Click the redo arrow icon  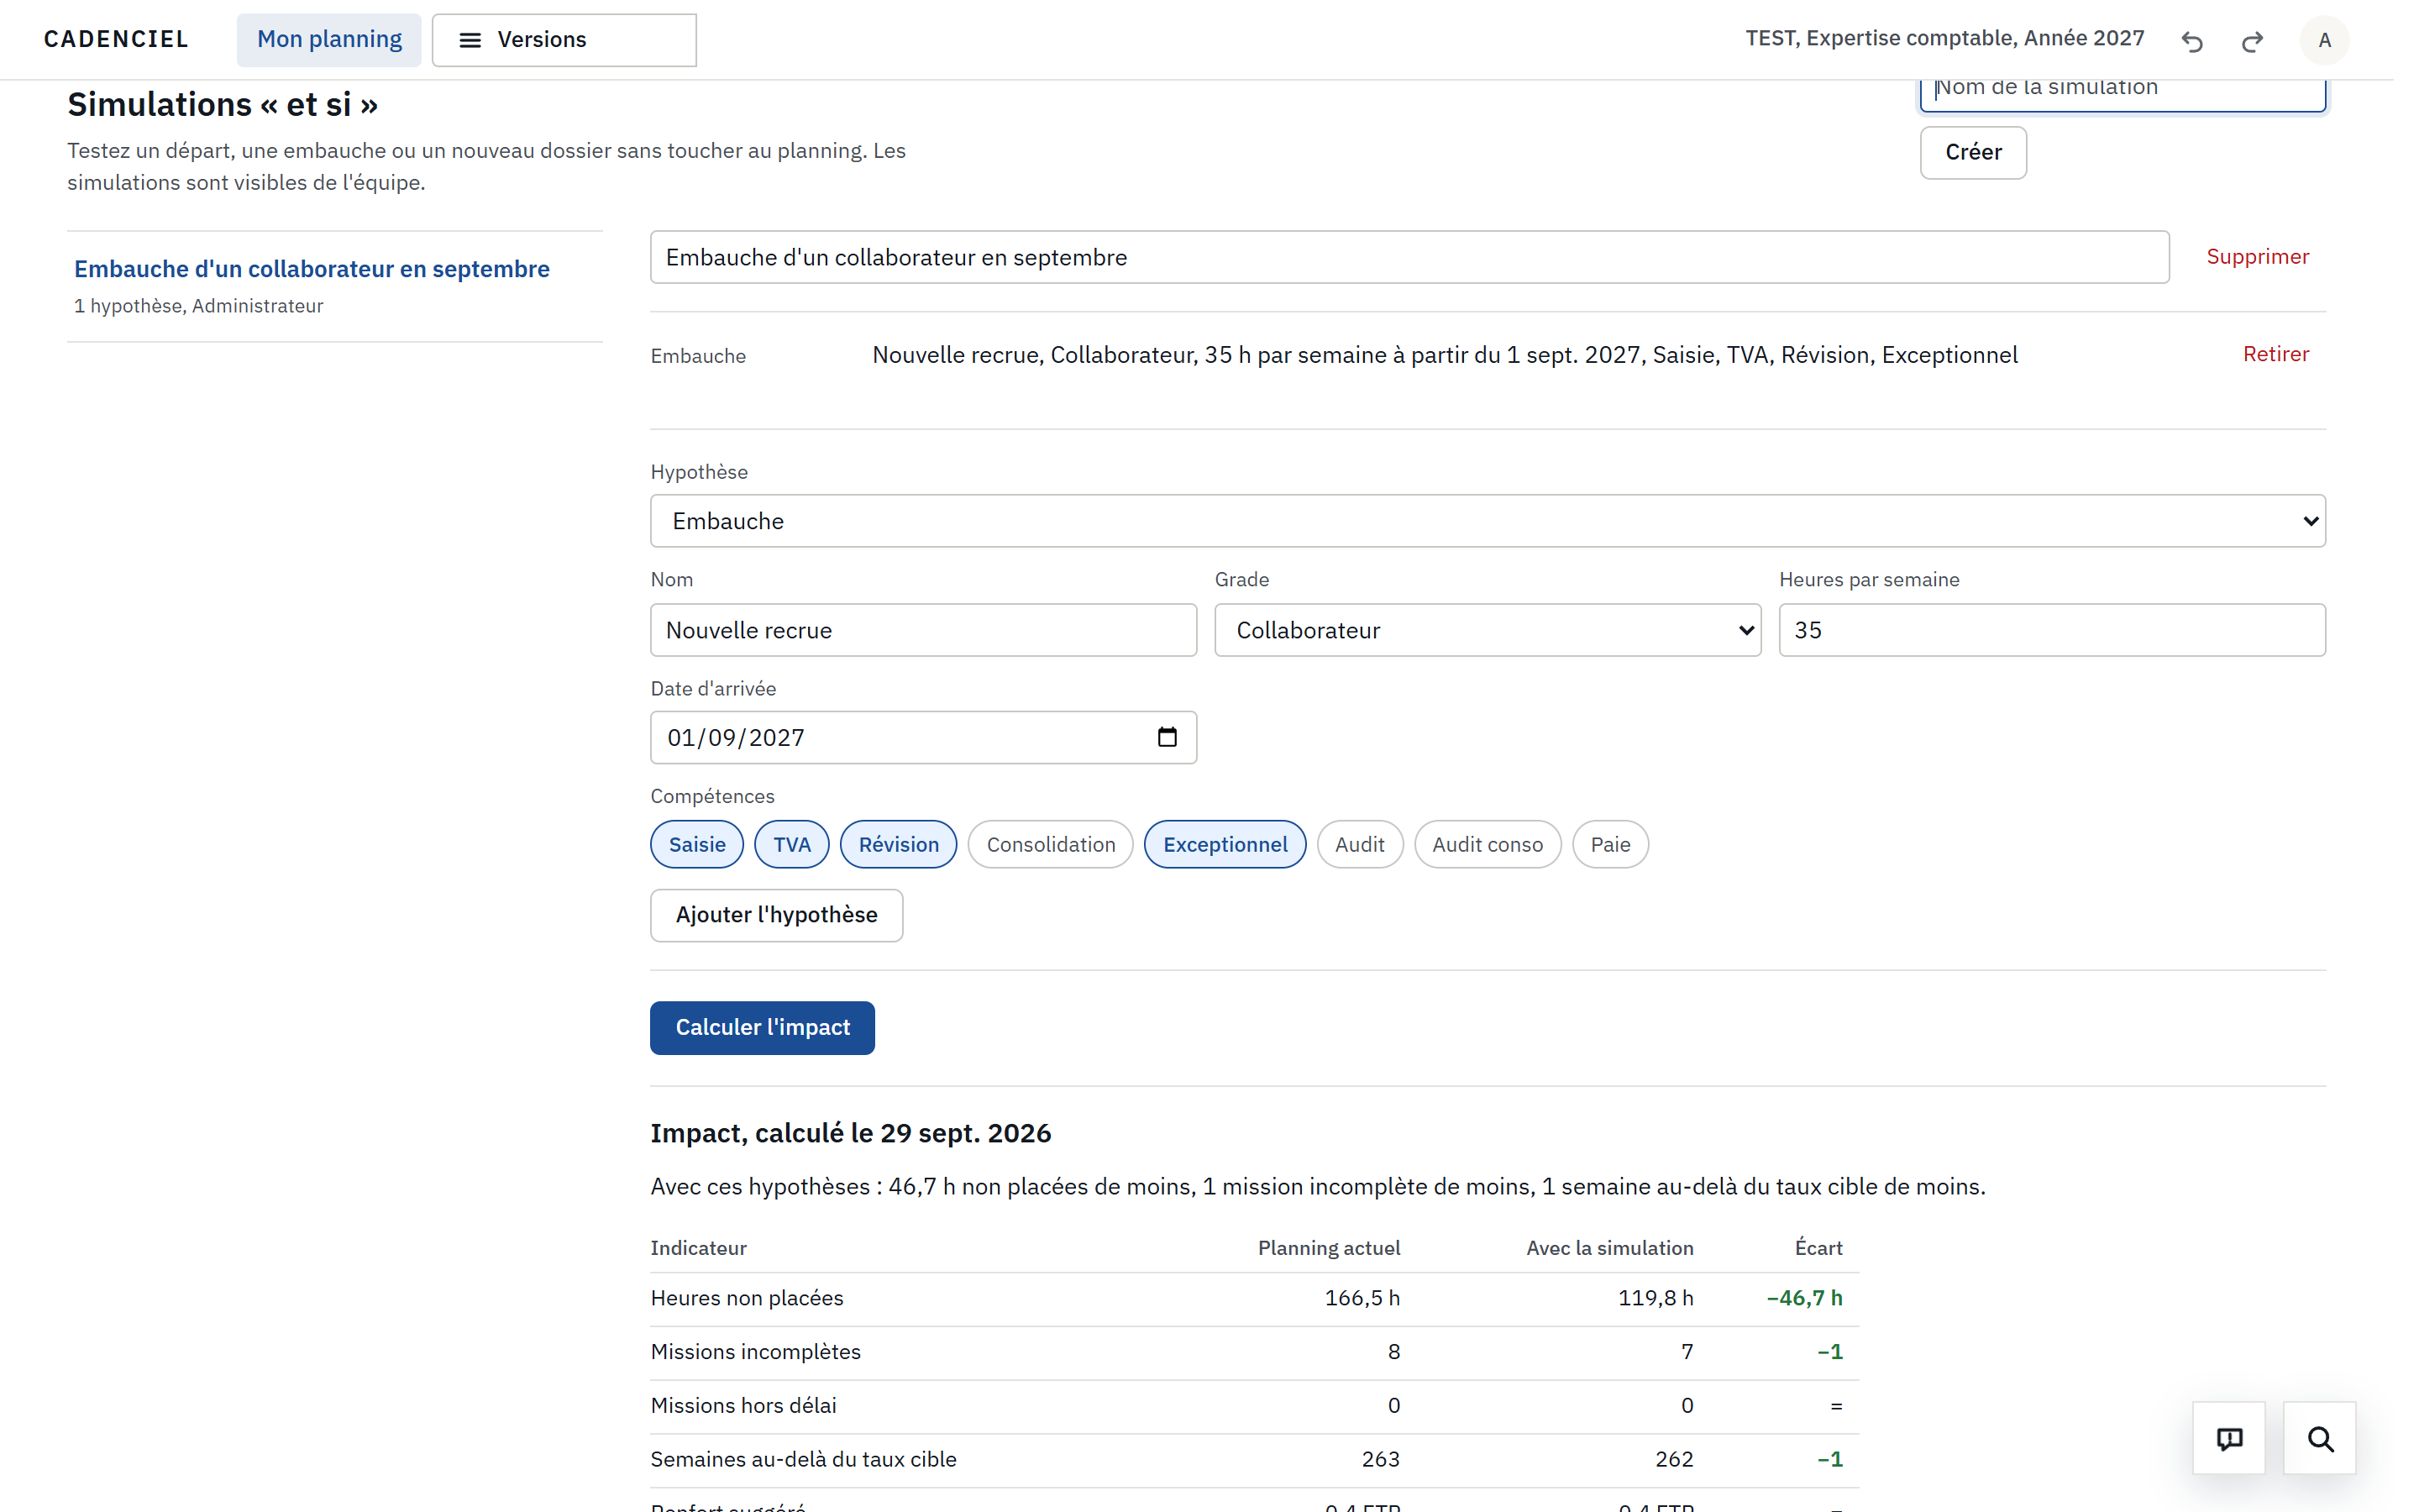pos(2252,41)
